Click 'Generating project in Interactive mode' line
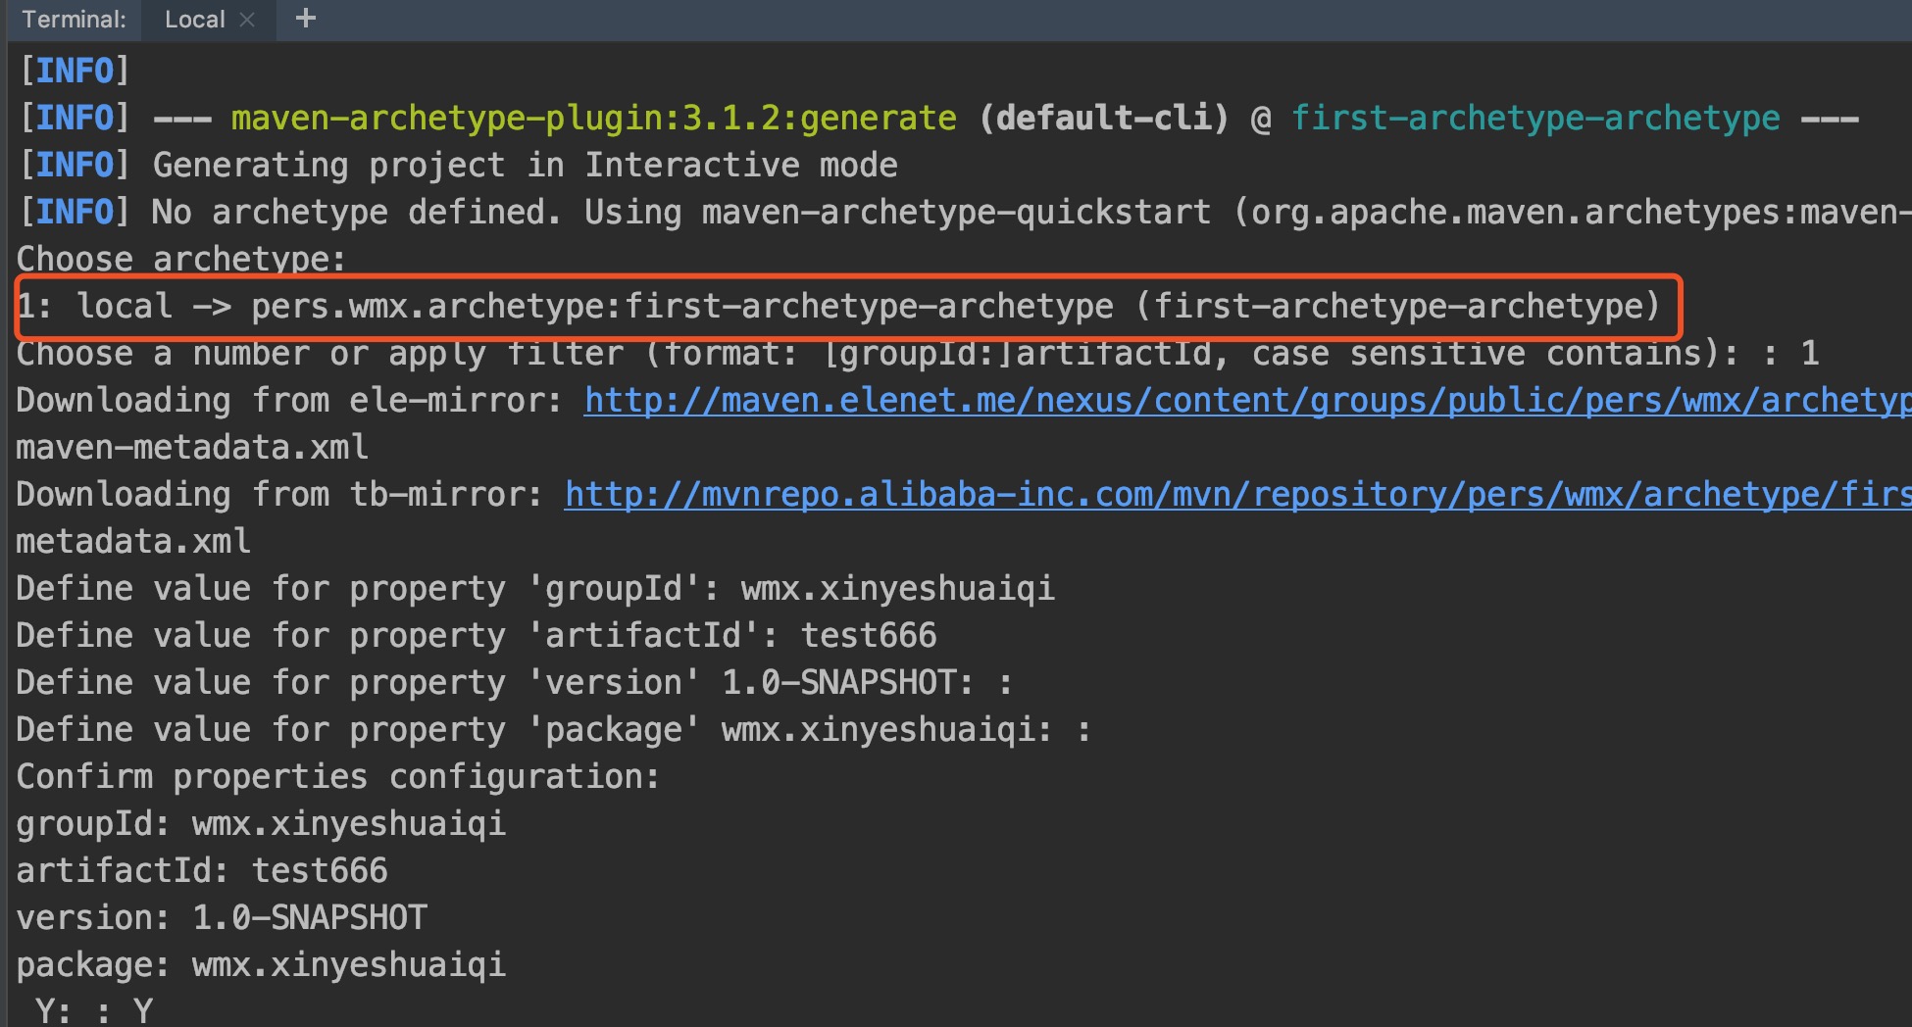Viewport: 1912px width, 1027px height. (525, 165)
